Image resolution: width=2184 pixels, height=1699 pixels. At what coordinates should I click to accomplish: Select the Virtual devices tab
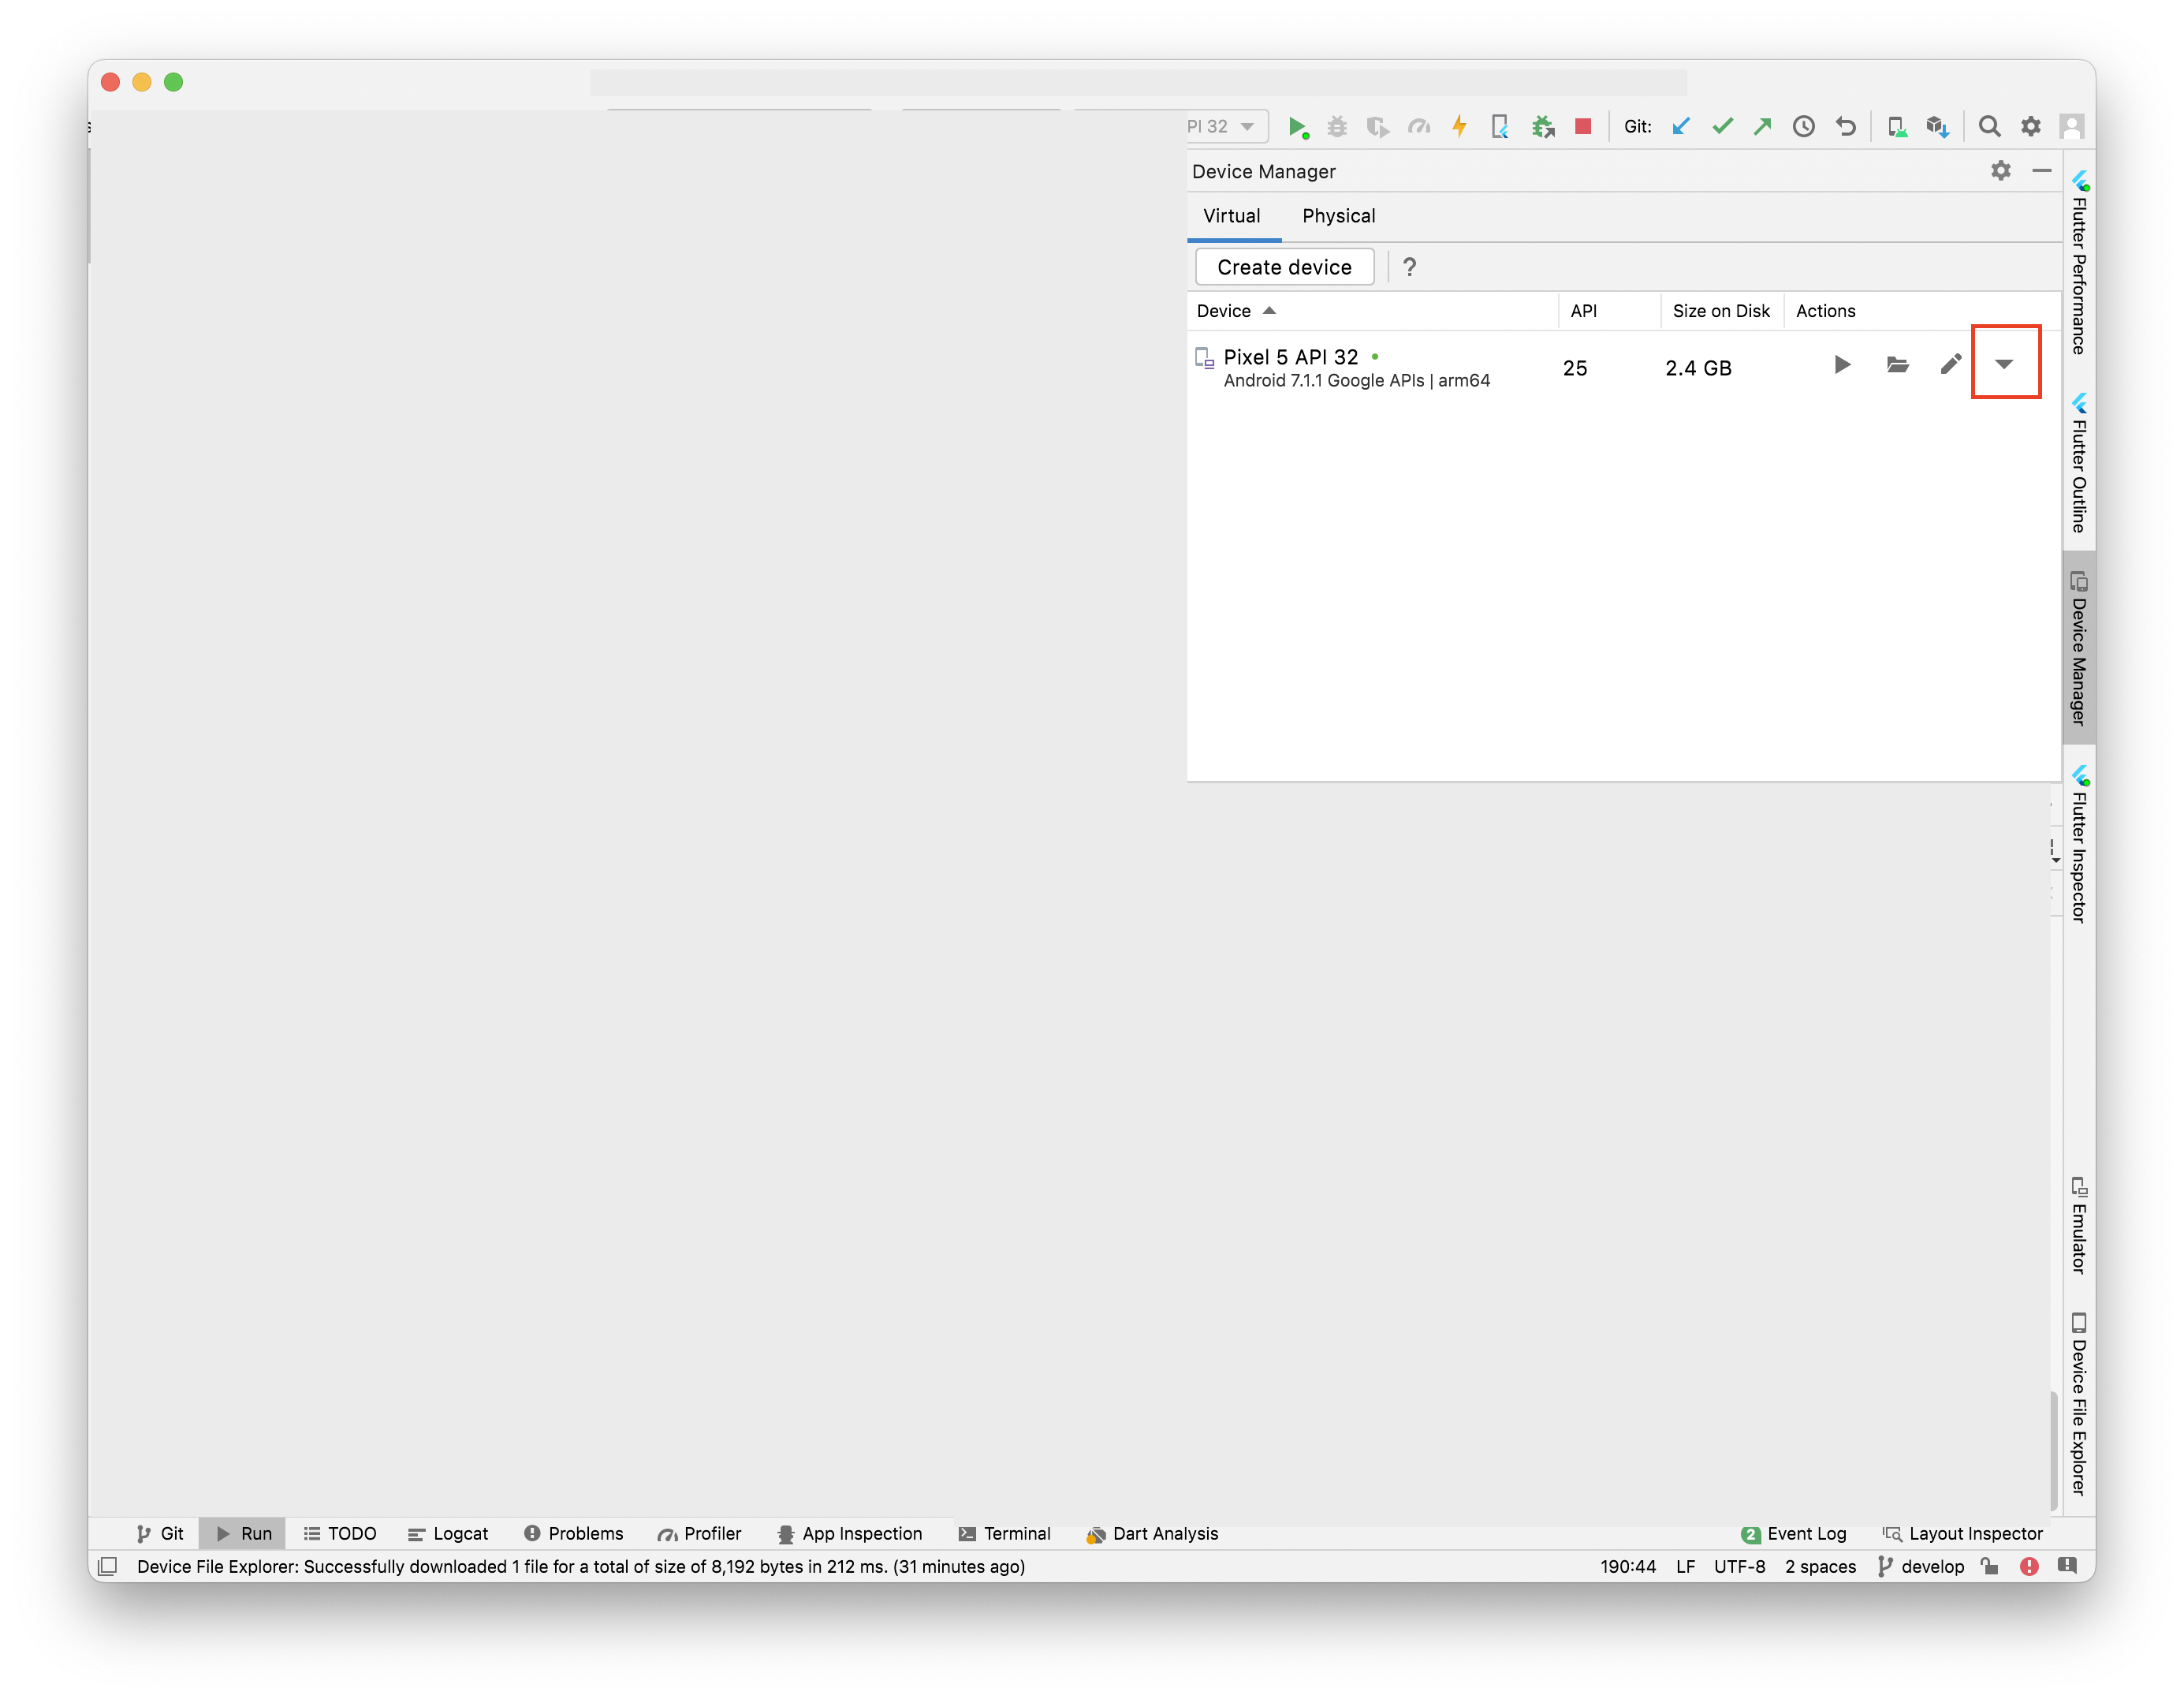(1232, 216)
